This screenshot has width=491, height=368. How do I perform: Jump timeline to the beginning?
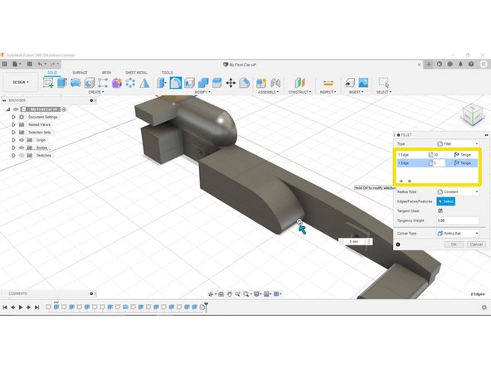5,307
